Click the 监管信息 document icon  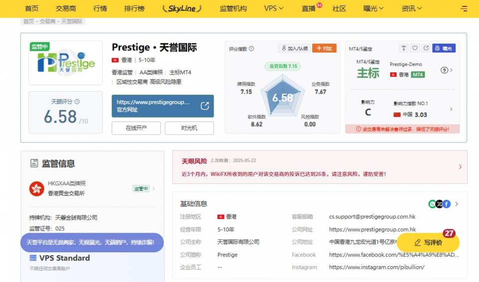click(x=34, y=163)
